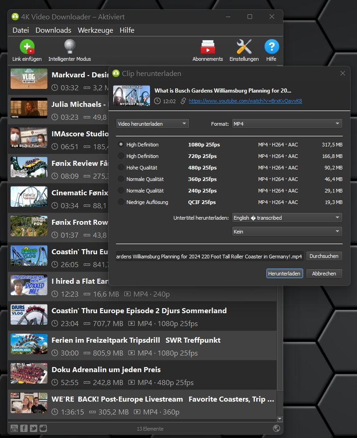Open the Downloads menu

53,30
